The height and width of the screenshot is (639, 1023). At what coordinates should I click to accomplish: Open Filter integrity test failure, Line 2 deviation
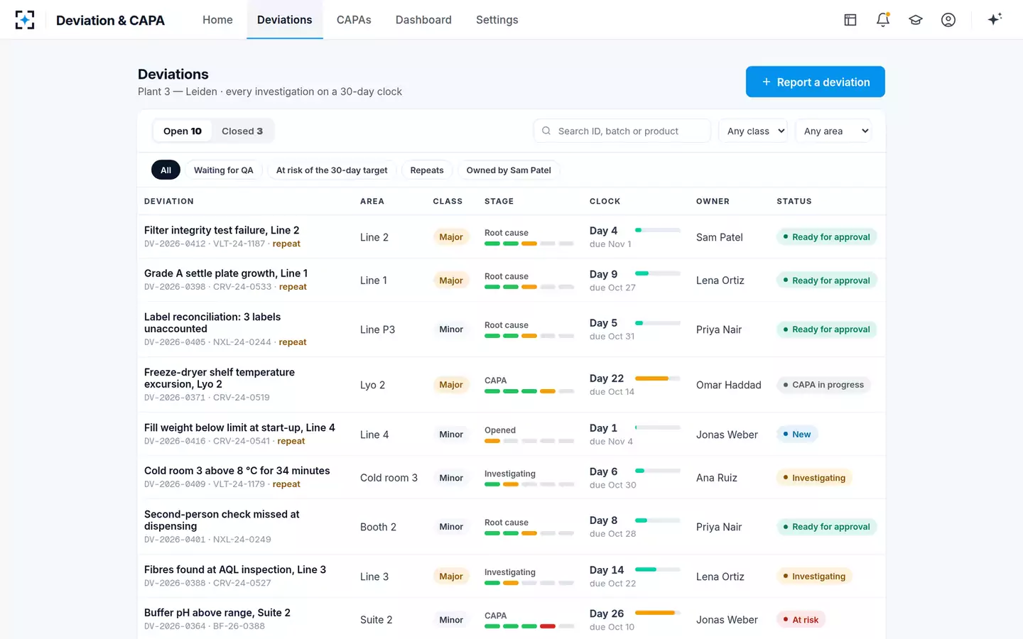(x=222, y=230)
